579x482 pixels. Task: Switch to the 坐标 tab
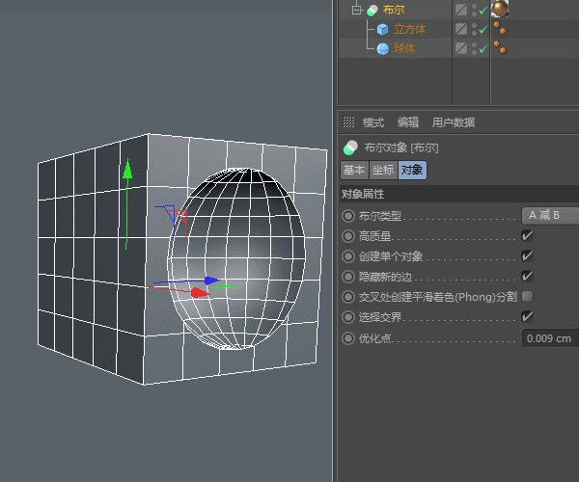tap(383, 170)
